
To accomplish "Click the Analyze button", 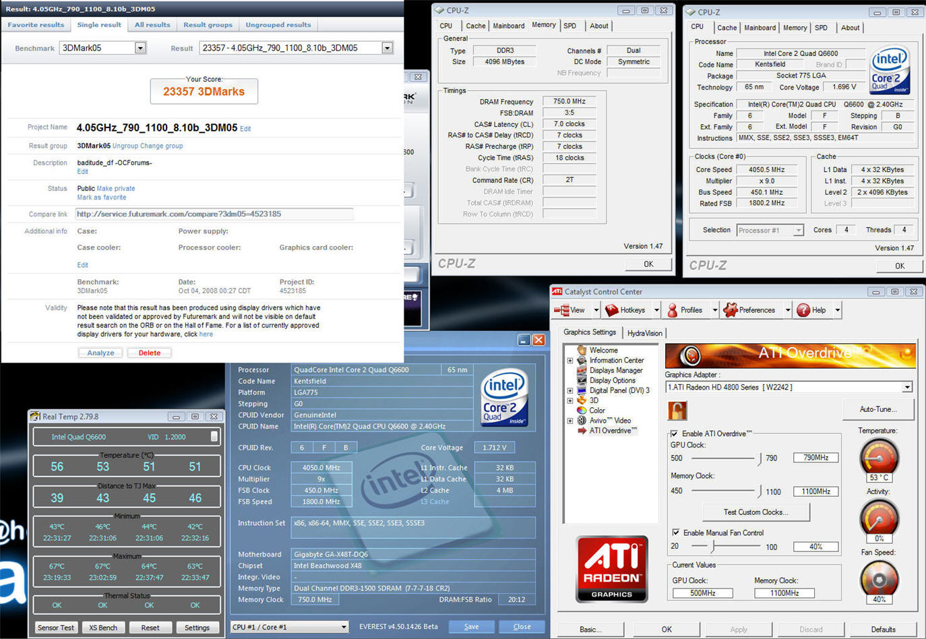I will pos(100,353).
